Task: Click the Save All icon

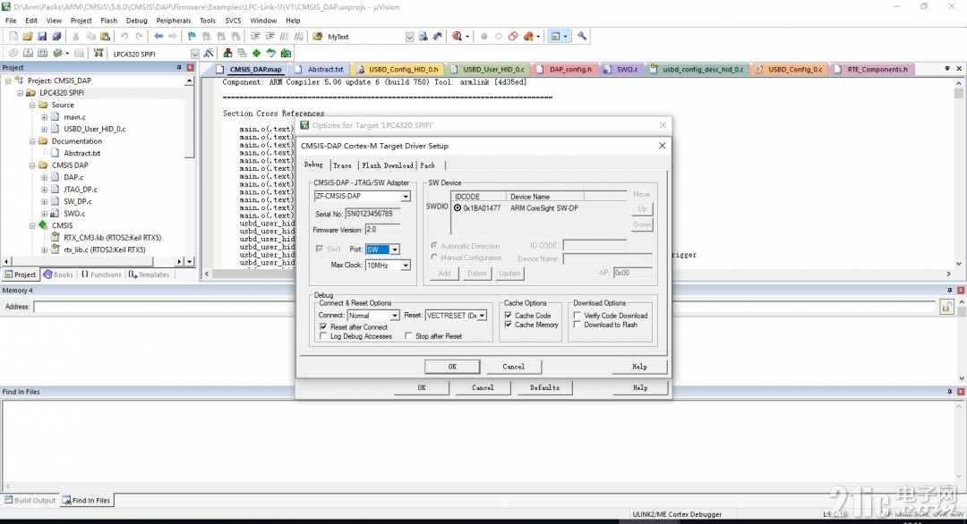Action: 56,37
